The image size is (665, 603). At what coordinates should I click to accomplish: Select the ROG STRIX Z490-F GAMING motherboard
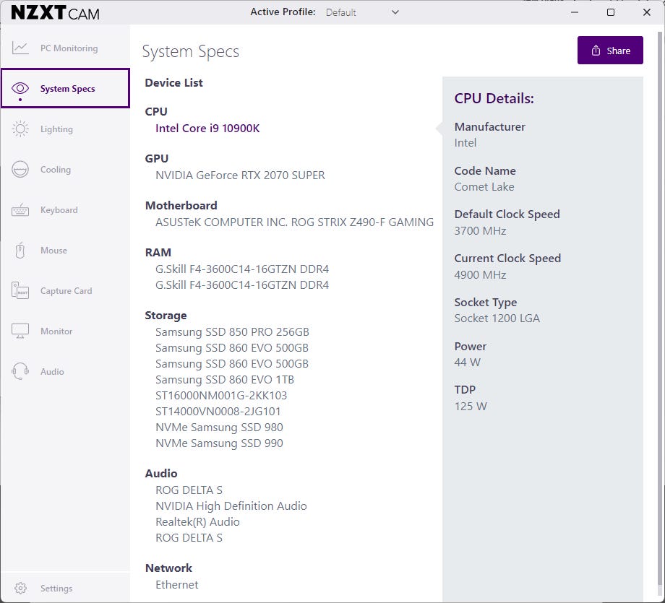(x=294, y=222)
